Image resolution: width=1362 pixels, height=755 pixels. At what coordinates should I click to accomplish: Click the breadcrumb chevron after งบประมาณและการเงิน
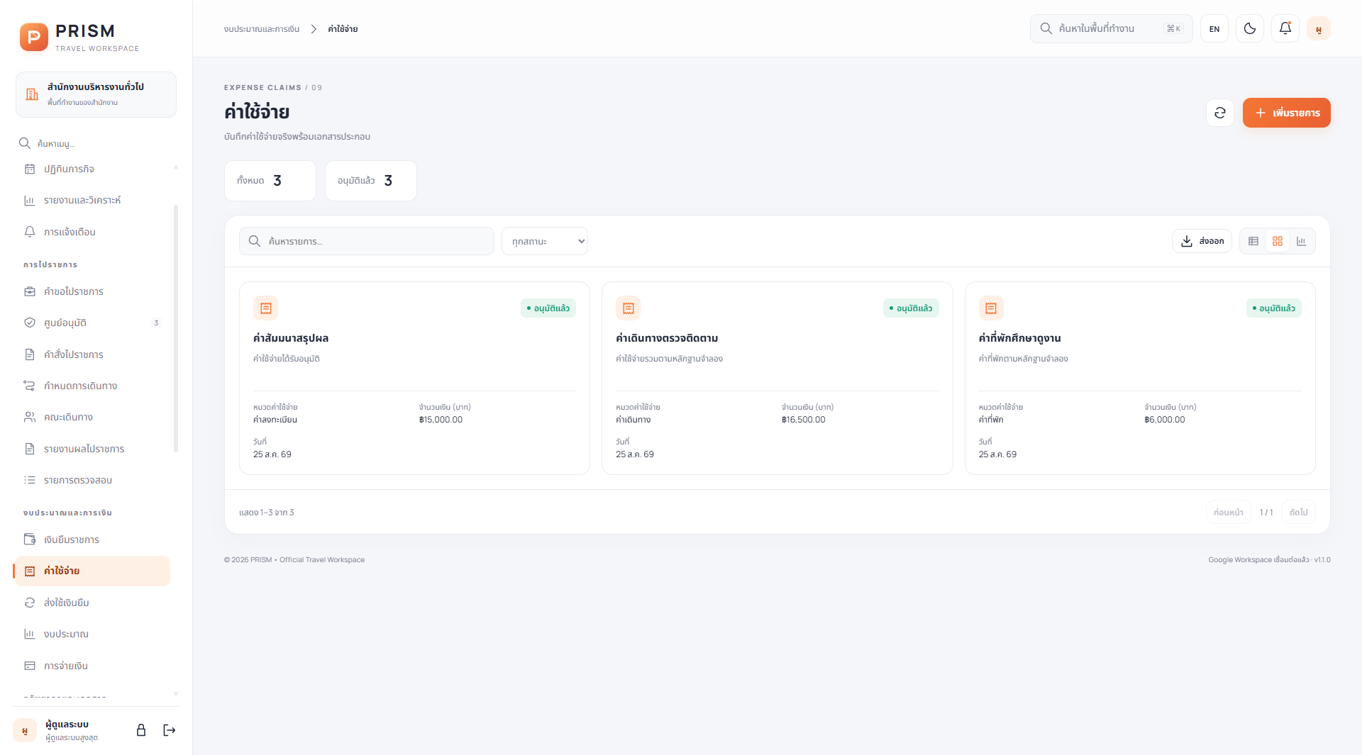tap(314, 29)
